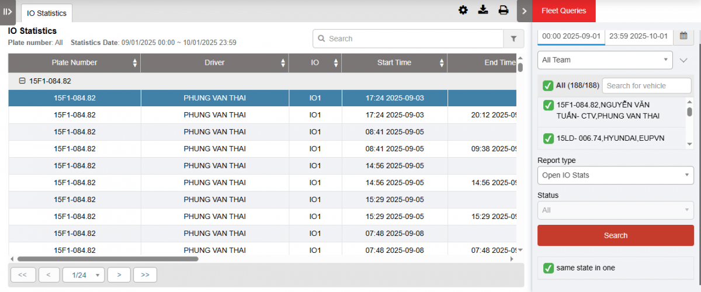This screenshot has height=292, width=701.
Task: Collapse the right panel arrow icon
Action: point(524,11)
